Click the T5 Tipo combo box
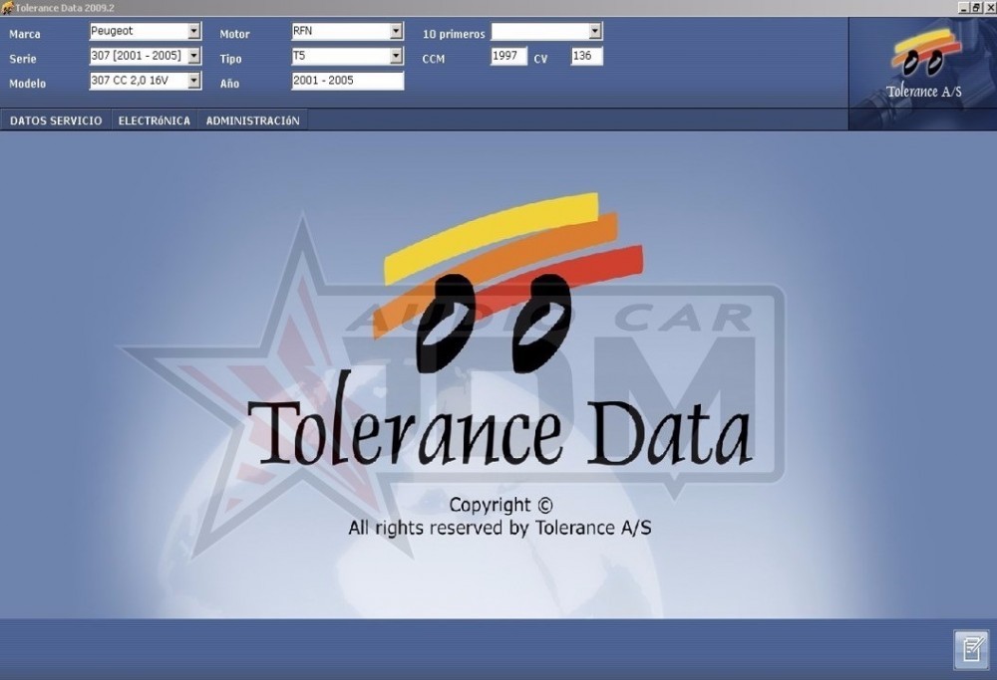This screenshot has width=997, height=680. (347, 56)
